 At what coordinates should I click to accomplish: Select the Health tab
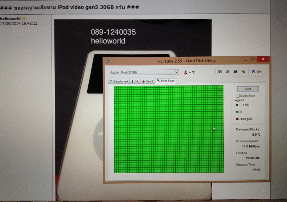click(148, 81)
